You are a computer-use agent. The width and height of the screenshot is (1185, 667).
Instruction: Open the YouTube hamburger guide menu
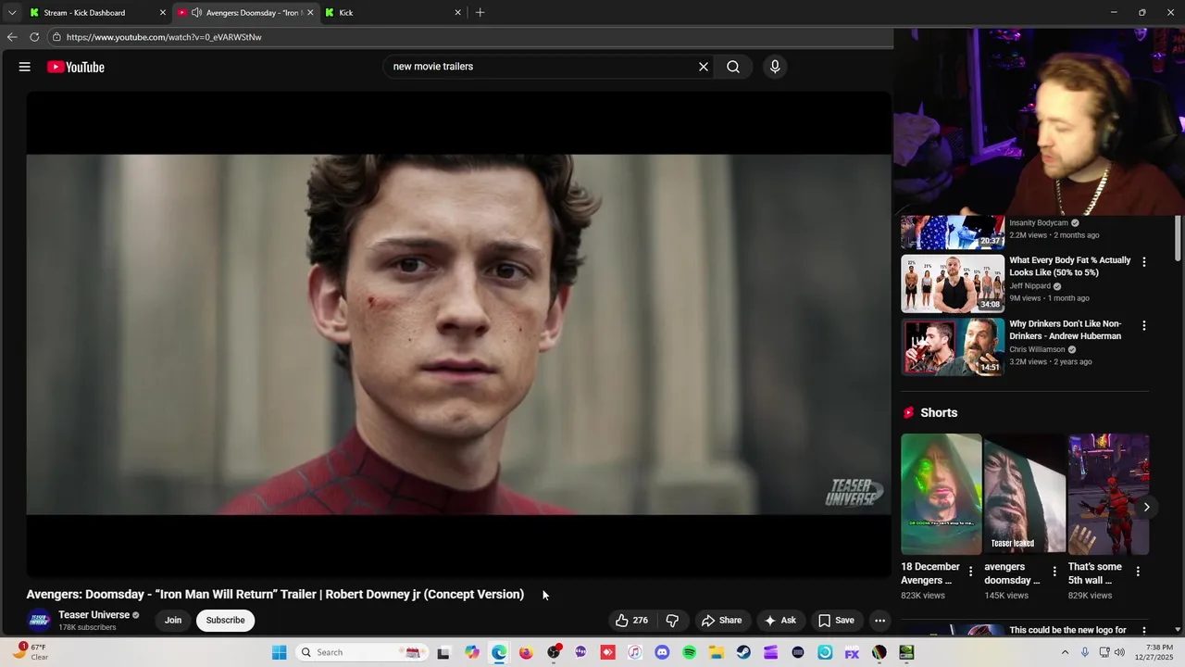tap(25, 67)
